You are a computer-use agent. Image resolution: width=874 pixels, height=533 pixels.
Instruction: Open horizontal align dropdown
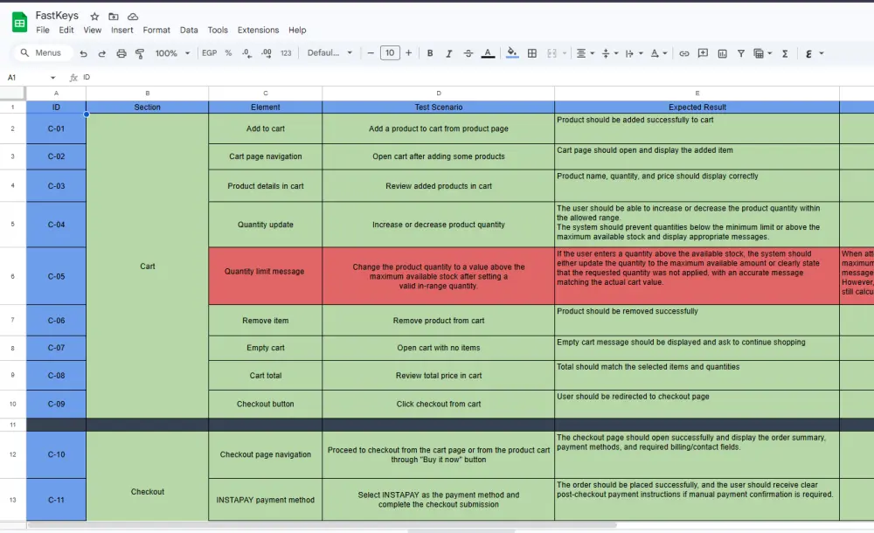pyautogui.click(x=585, y=53)
